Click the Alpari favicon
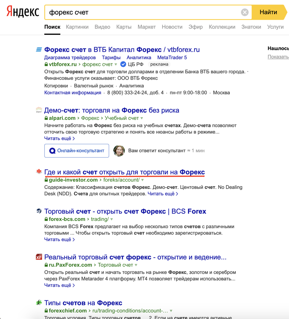The height and width of the screenshot is (319, 289). click(x=39, y=110)
